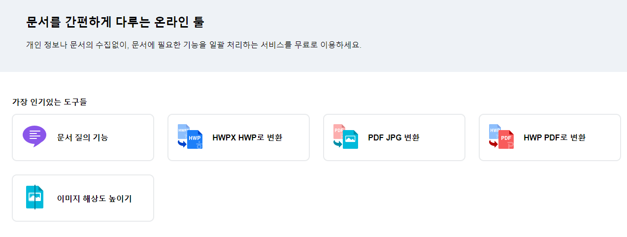Viewport: 627px width, 237px height.
Task: Choose the PDF JPG 변환 label
Action: [394, 137]
